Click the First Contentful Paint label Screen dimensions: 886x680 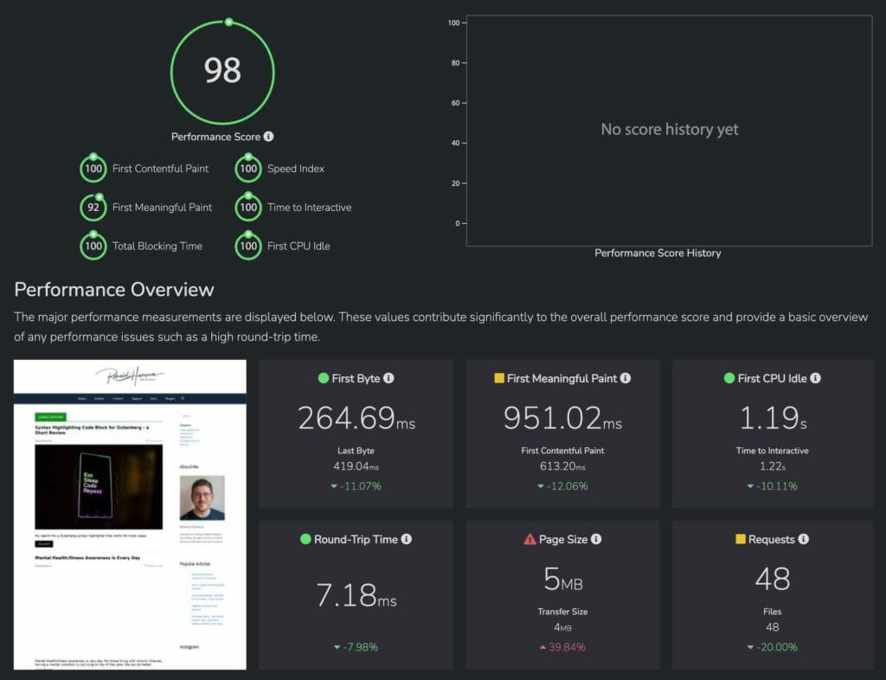point(160,169)
